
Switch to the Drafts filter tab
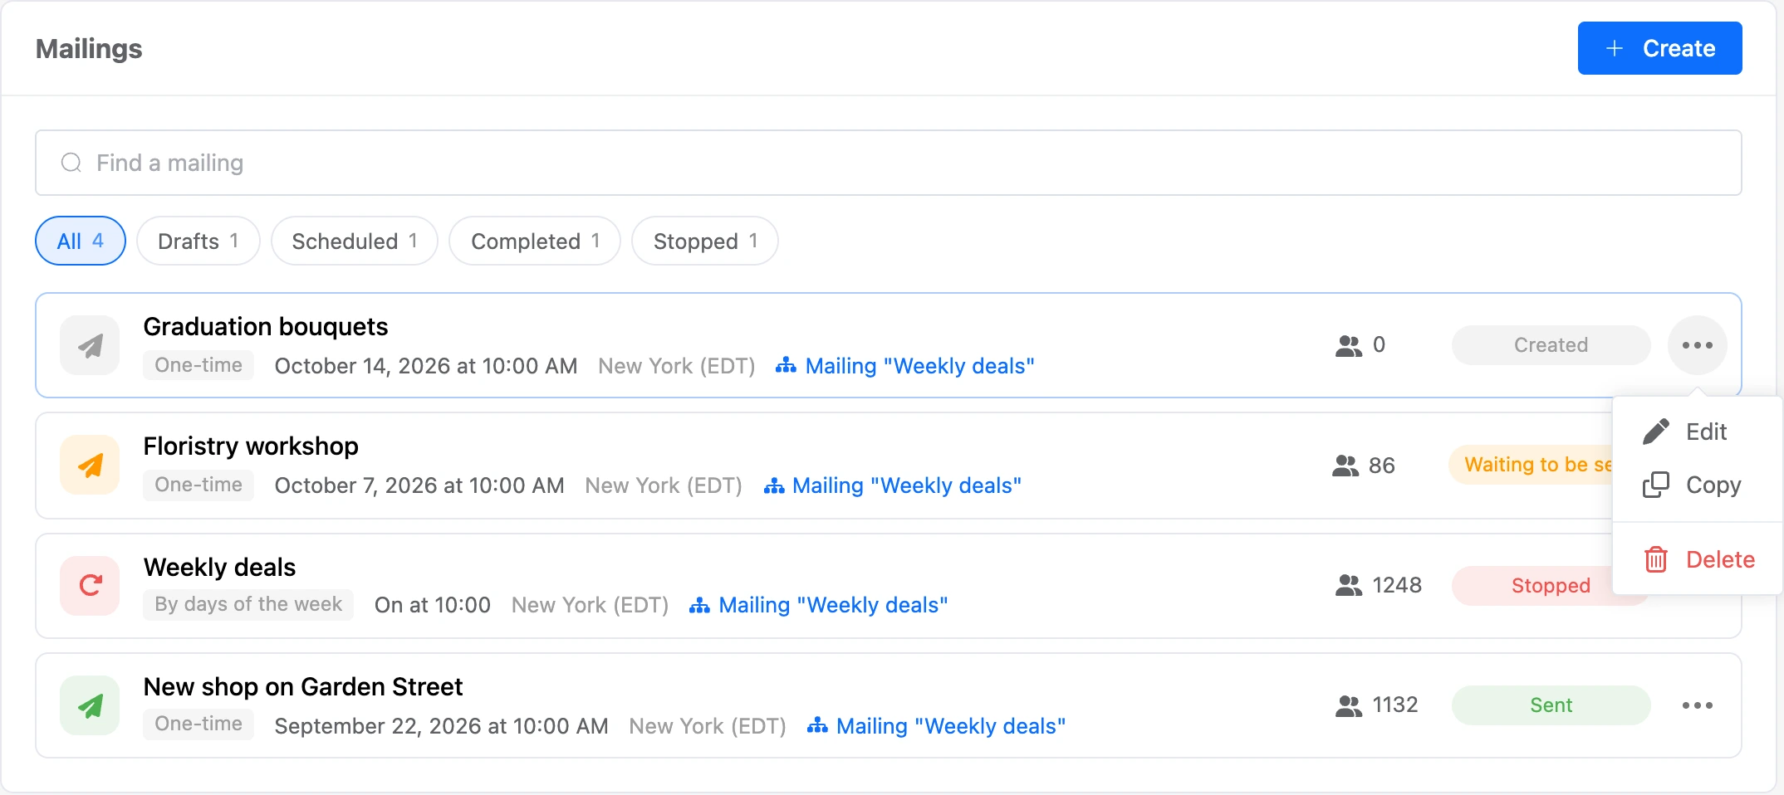click(198, 241)
